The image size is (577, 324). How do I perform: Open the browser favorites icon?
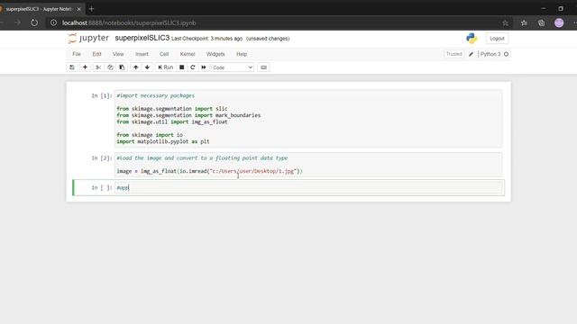(x=524, y=22)
